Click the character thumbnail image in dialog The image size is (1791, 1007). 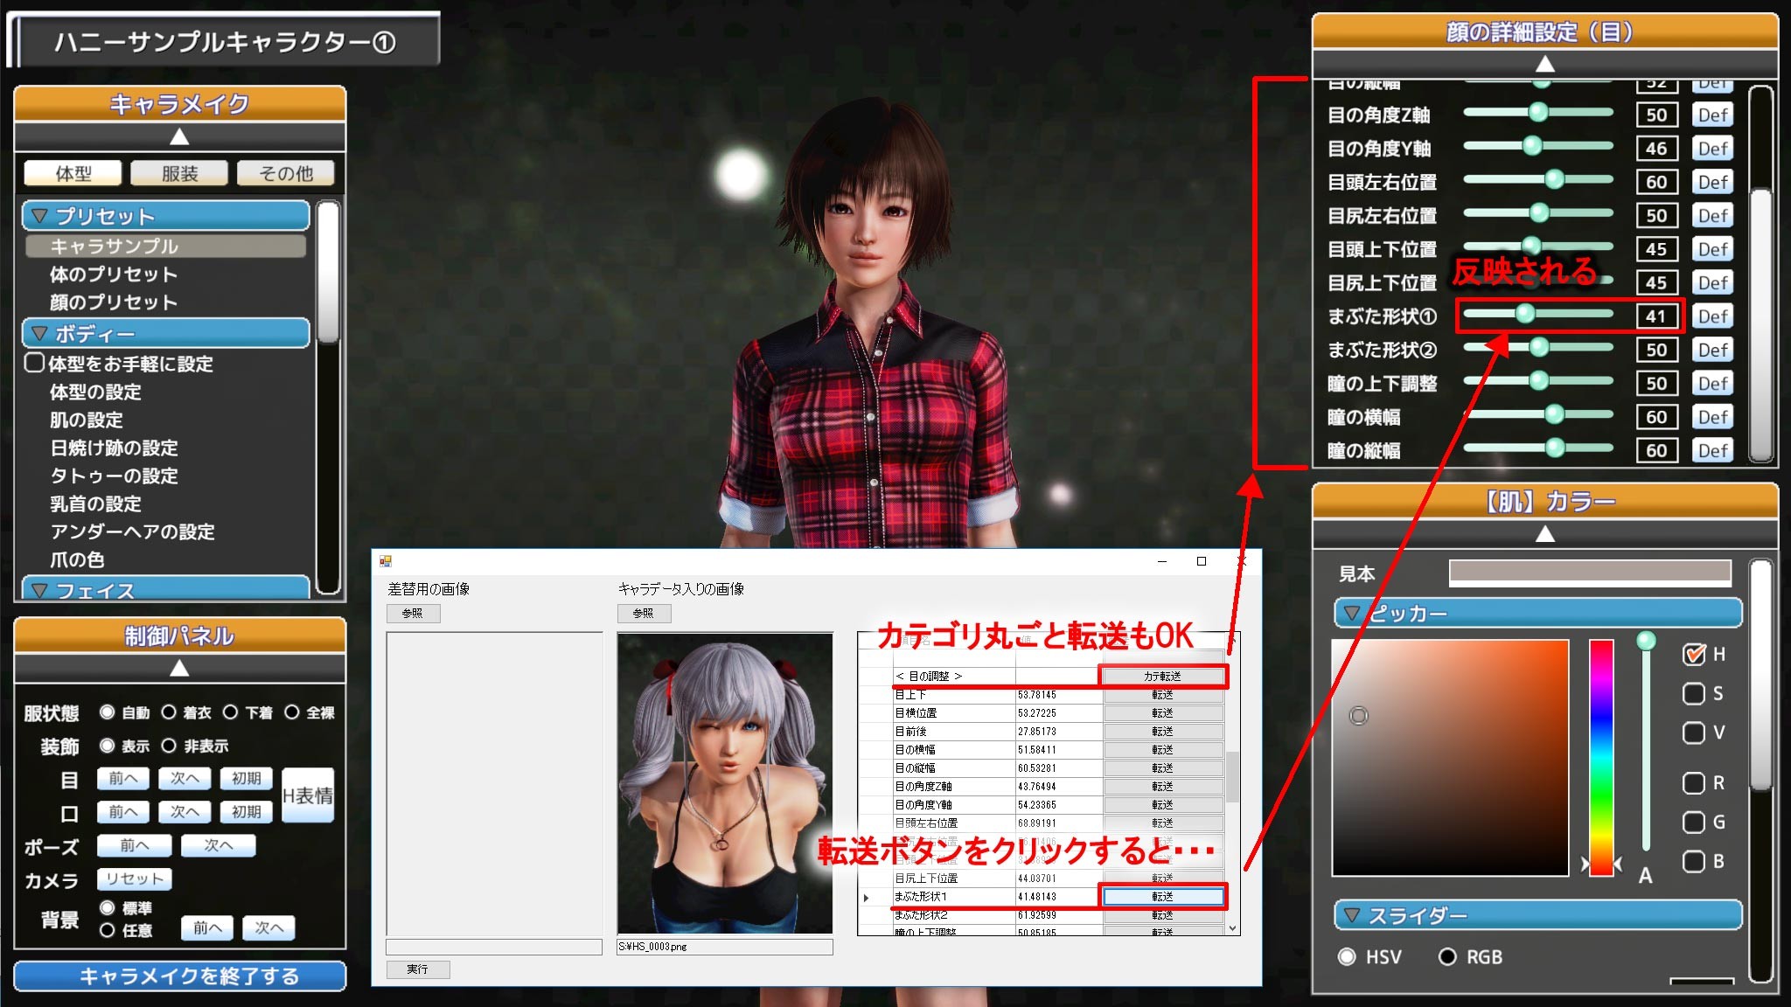[x=725, y=783]
